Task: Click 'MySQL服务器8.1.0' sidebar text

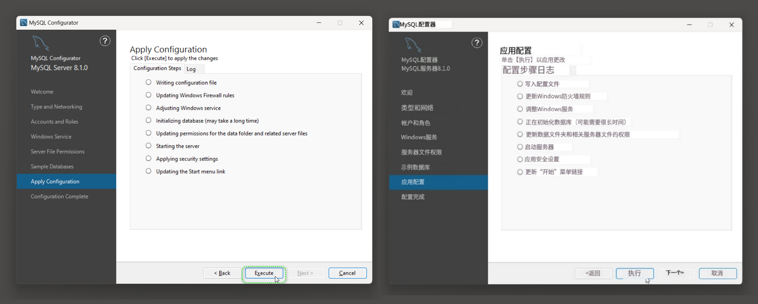Action: click(x=426, y=68)
